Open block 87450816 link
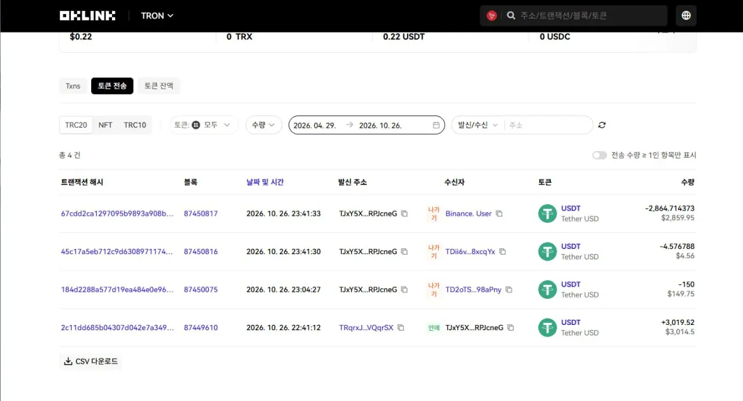This screenshot has height=401, width=743. pyautogui.click(x=201, y=251)
